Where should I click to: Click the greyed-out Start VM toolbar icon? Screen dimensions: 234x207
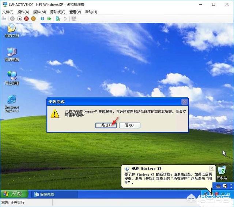tap(12, 19)
